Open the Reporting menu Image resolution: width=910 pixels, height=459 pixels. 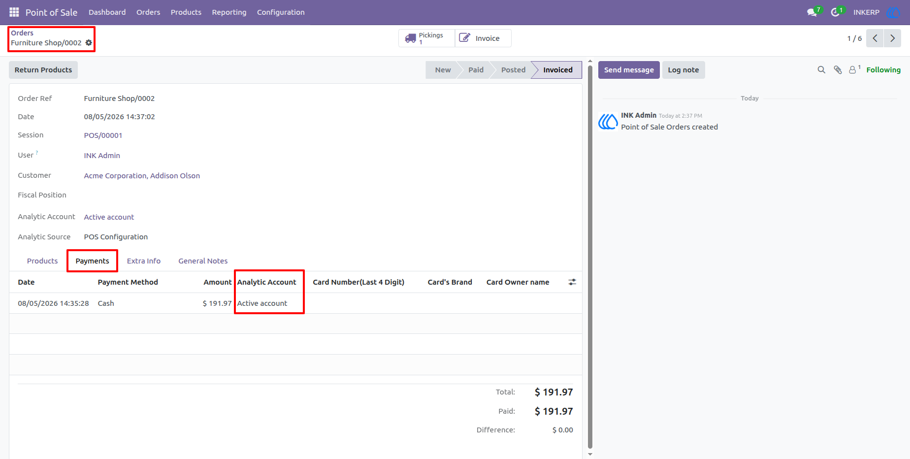point(229,12)
